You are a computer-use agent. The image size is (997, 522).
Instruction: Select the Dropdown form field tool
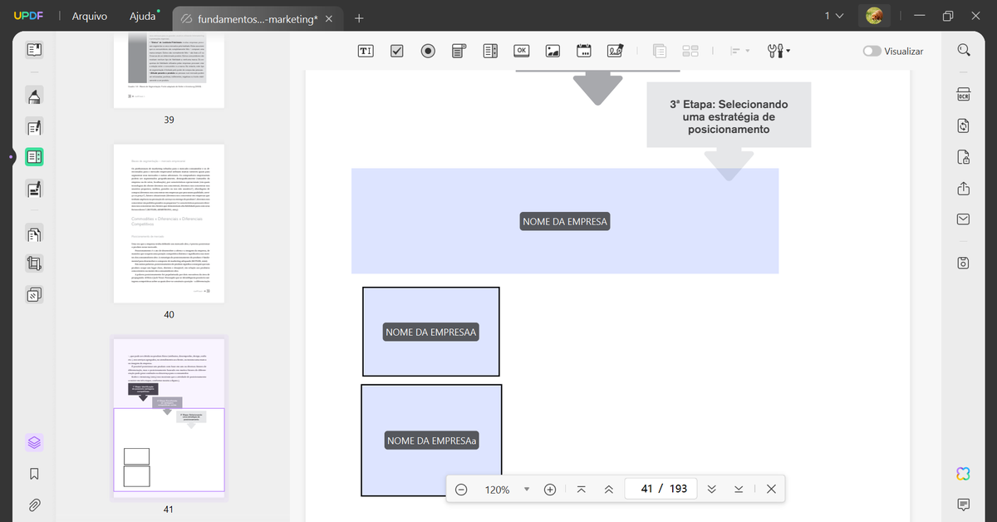pyautogui.click(x=459, y=51)
